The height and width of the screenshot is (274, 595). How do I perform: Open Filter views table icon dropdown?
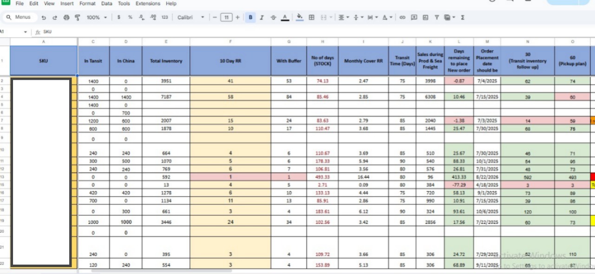click(x=449, y=17)
